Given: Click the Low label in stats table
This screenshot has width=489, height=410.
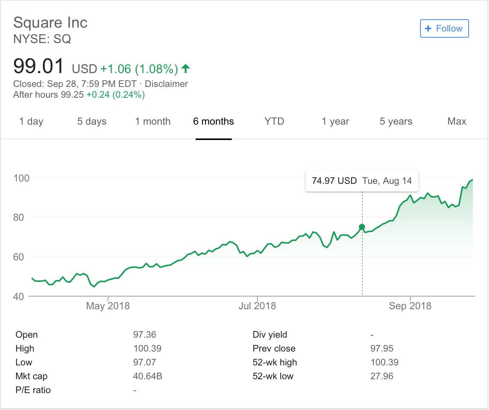Looking at the screenshot, I should [24, 362].
